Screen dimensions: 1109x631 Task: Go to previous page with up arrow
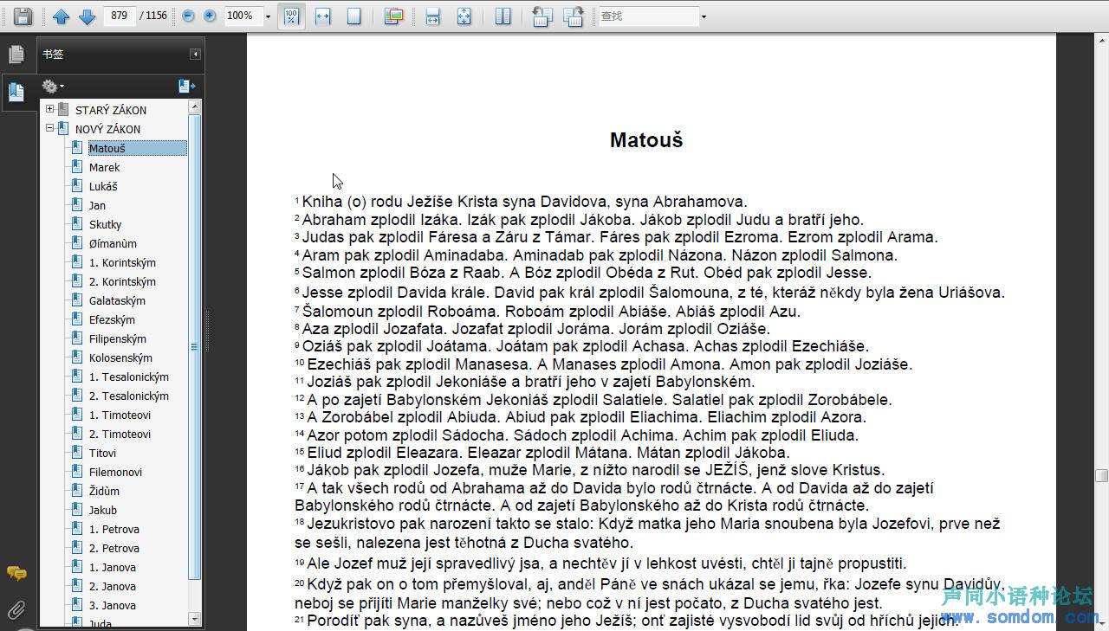pos(61,16)
